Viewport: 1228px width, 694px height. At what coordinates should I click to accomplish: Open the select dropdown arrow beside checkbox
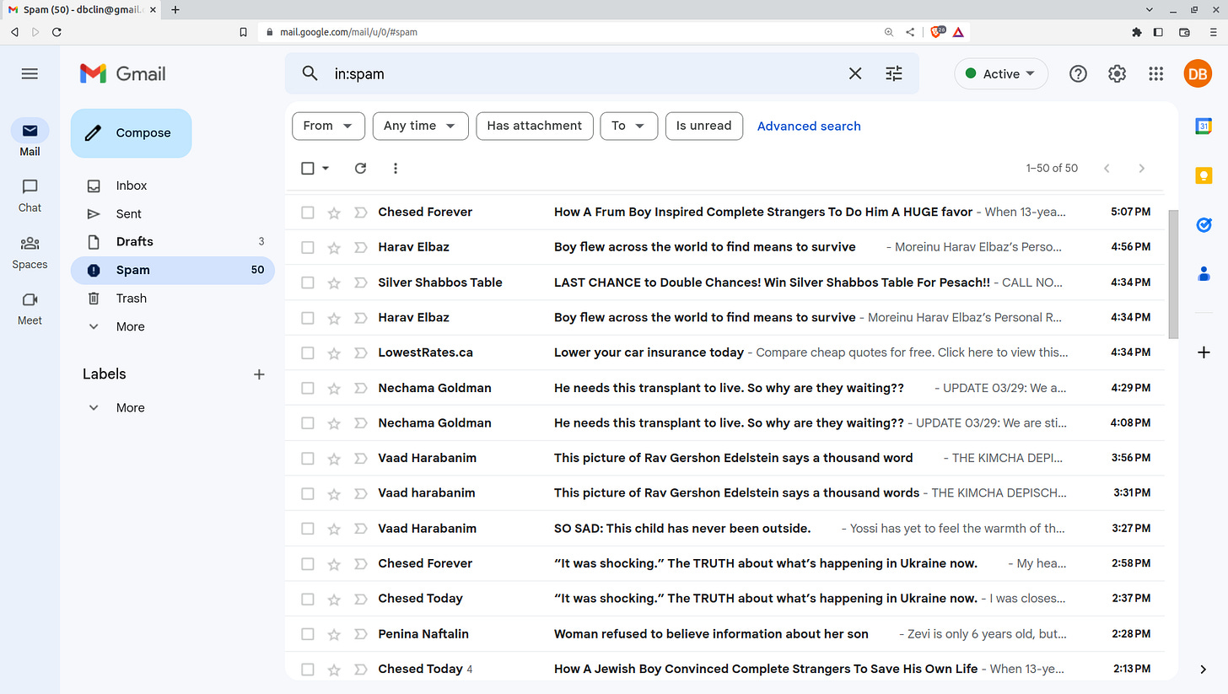pos(326,168)
